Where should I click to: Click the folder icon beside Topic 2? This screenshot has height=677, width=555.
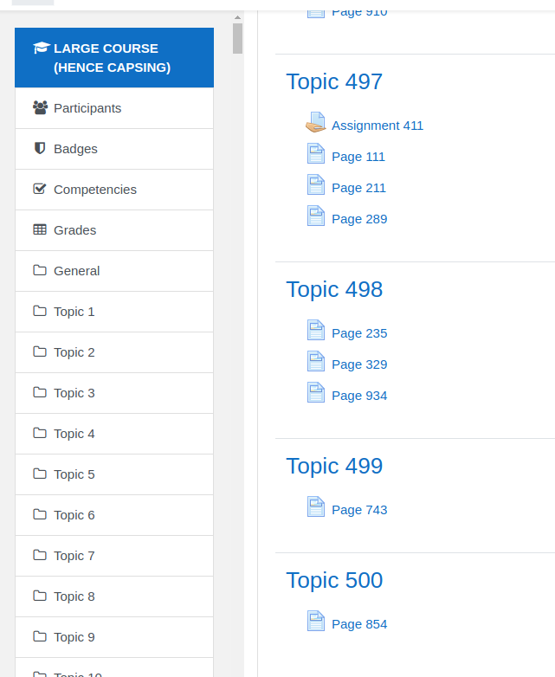point(40,351)
